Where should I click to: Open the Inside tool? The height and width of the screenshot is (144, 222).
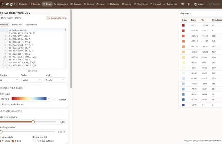coord(89,4)
